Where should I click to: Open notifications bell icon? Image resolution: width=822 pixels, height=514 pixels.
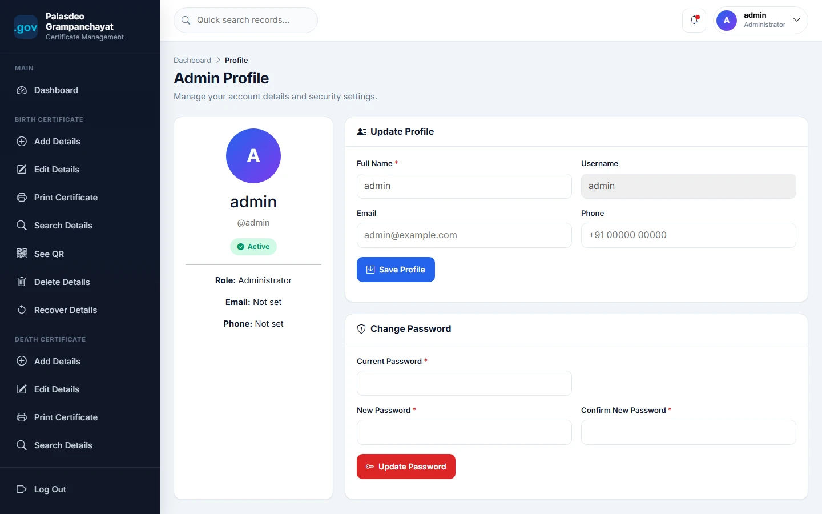tap(694, 20)
